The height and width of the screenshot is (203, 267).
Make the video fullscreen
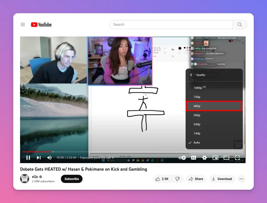point(237,158)
